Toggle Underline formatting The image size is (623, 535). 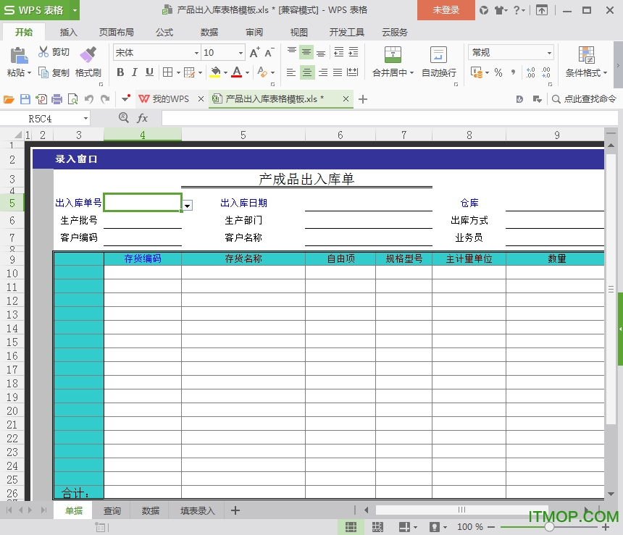pyautogui.click(x=149, y=72)
